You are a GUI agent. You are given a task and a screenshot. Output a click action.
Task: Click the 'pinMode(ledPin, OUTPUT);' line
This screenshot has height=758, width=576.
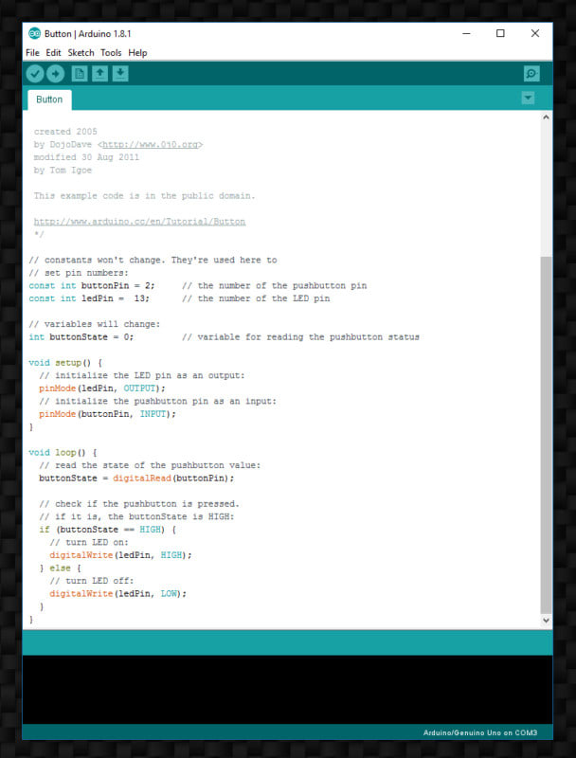[102, 388]
